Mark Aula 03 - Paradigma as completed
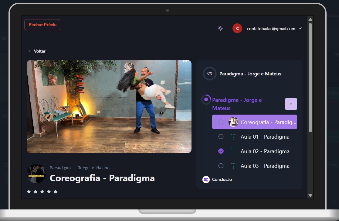The height and width of the screenshot is (221, 339). click(x=221, y=166)
